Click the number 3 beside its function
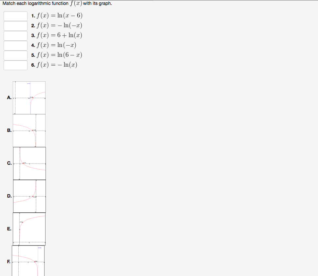 click(x=32, y=35)
